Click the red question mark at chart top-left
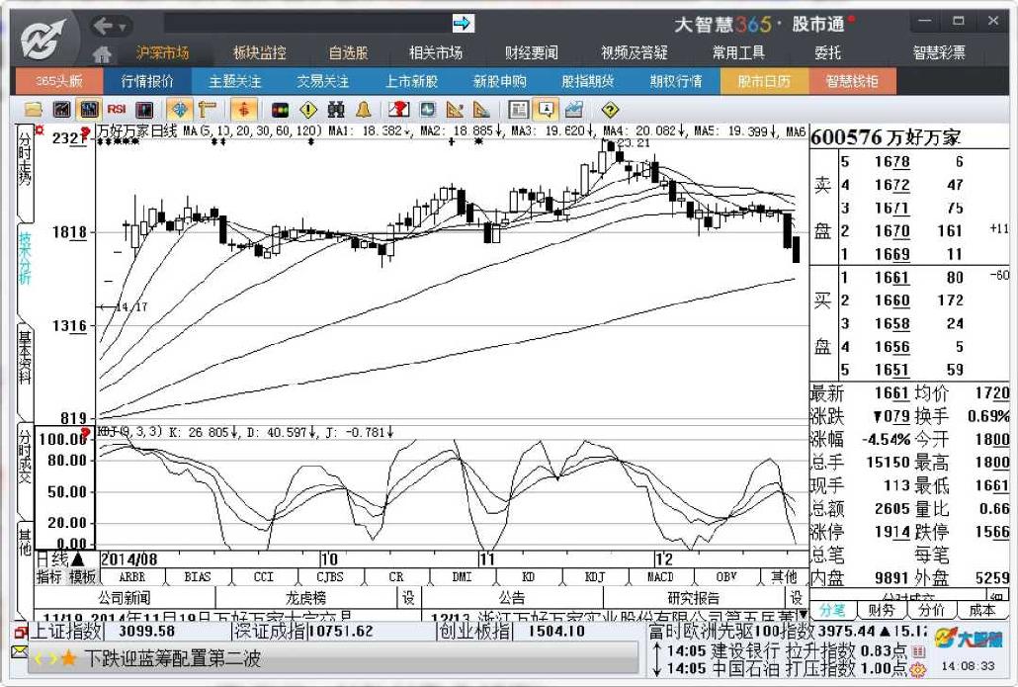Image resolution: width=1018 pixels, height=687 pixels. (x=85, y=133)
